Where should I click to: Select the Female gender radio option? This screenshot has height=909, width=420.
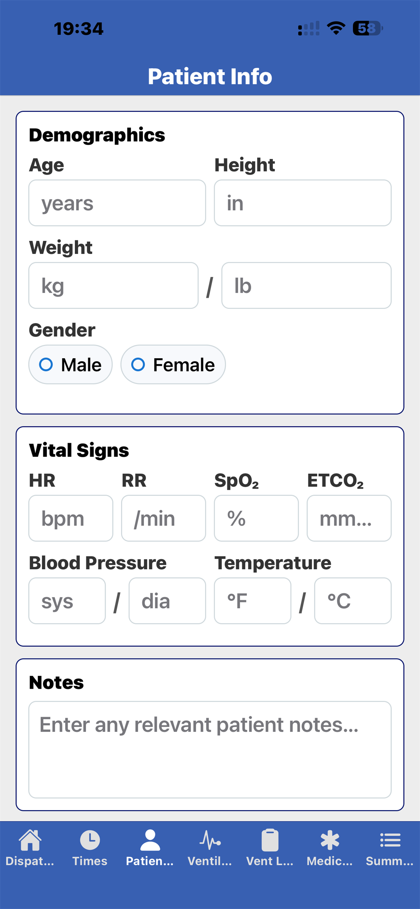[x=173, y=365]
